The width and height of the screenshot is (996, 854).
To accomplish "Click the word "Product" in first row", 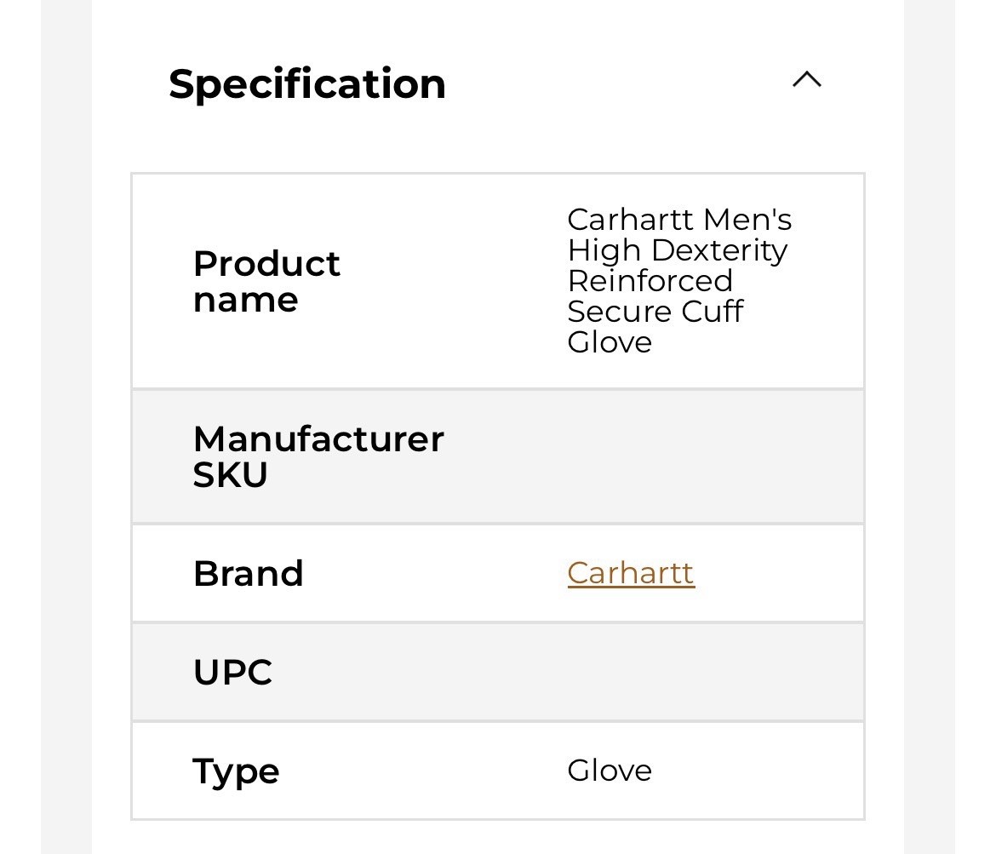I will [x=266, y=264].
